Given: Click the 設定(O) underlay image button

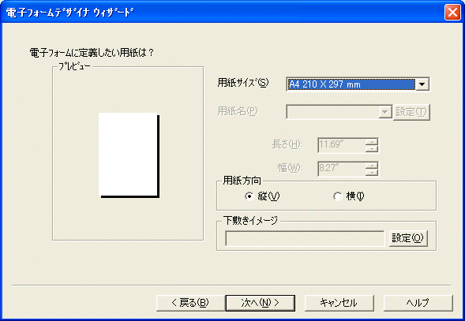Looking at the screenshot, I should 408,238.
